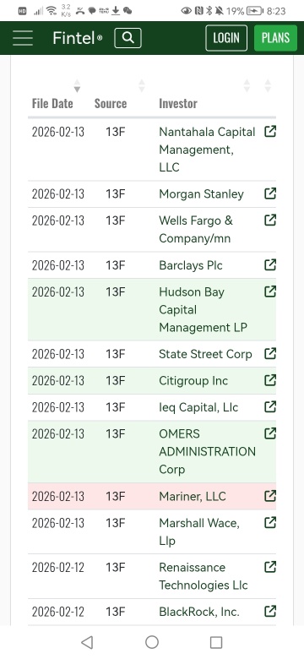The width and height of the screenshot is (304, 659).
Task: Tap the Android back navigation button
Action: 87,642
